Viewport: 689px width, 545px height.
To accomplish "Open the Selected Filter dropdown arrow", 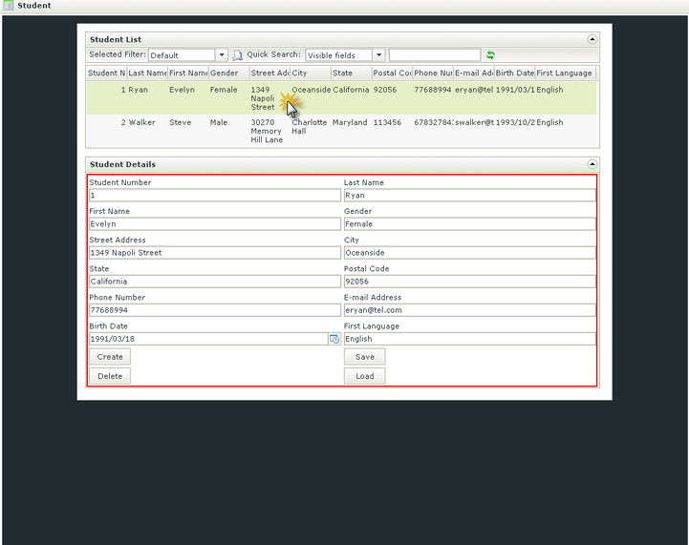I will (x=222, y=54).
